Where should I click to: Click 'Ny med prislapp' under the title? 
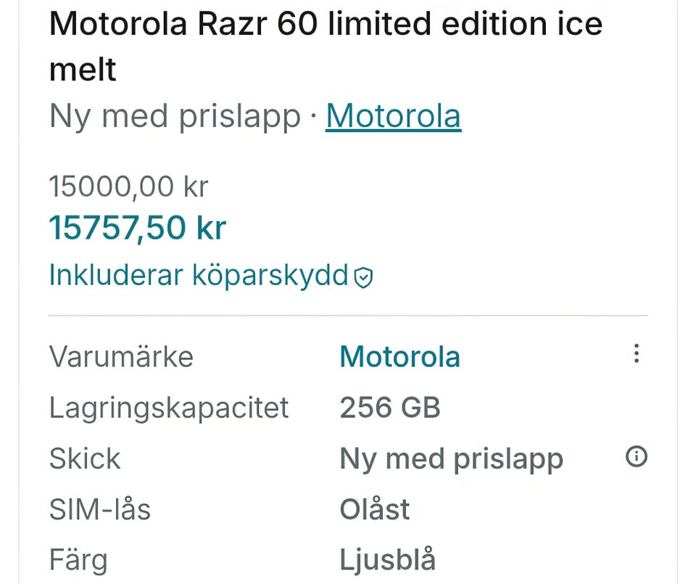(174, 116)
